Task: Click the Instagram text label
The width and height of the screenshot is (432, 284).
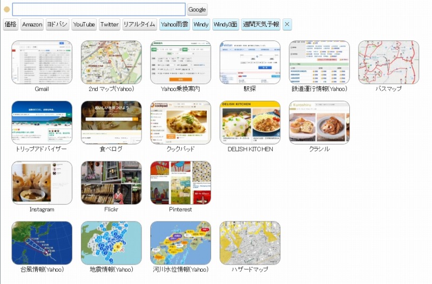Action: pyautogui.click(x=42, y=210)
